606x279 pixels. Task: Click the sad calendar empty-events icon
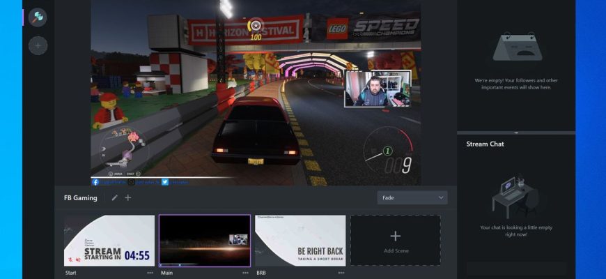516,46
